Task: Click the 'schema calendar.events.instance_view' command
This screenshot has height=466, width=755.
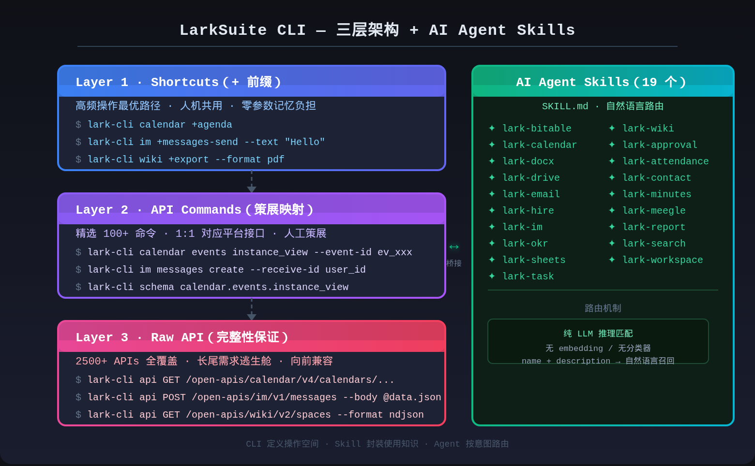Action: (x=212, y=287)
